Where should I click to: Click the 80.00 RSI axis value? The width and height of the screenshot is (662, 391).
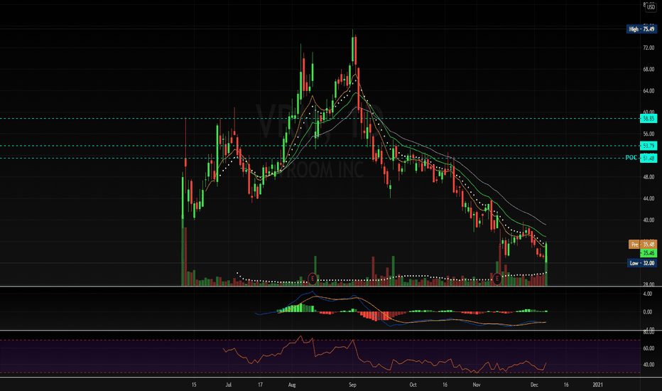point(649,332)
